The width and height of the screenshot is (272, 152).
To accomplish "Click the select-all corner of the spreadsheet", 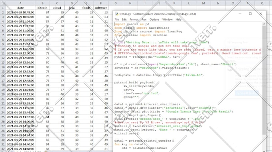I will pyautogui.click(x=3, y=3).
